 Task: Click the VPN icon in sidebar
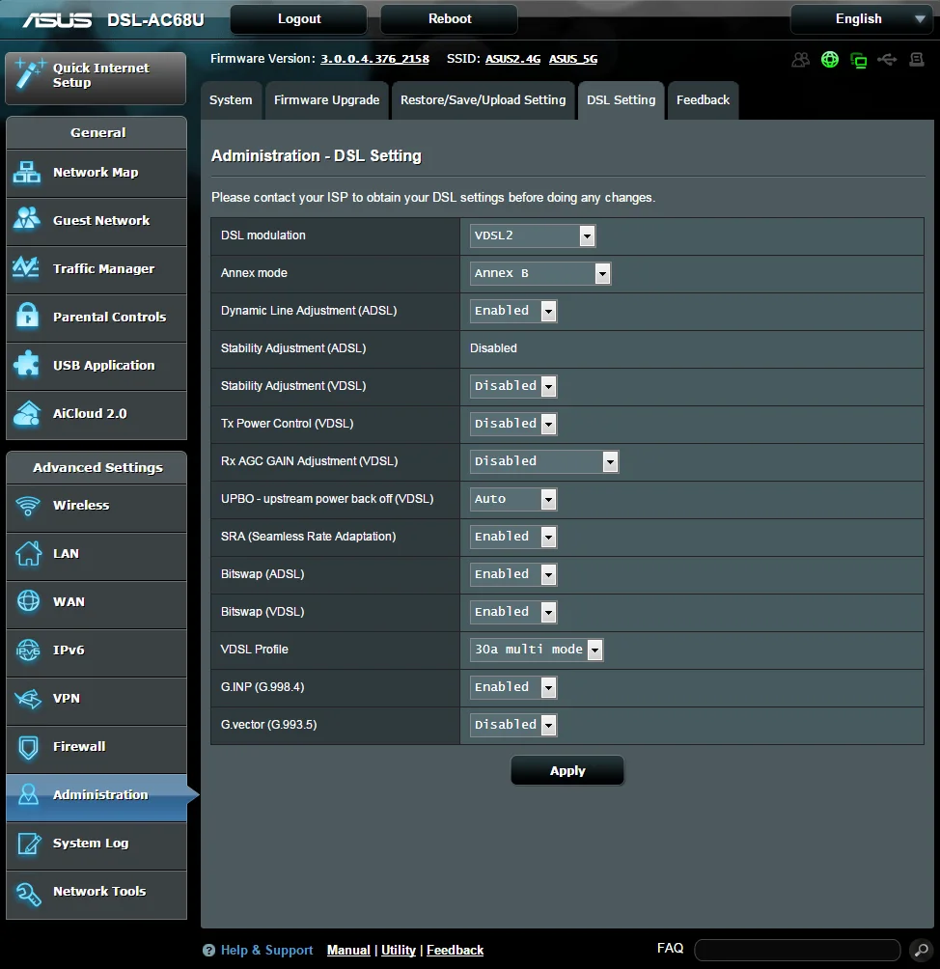(28, 699)
